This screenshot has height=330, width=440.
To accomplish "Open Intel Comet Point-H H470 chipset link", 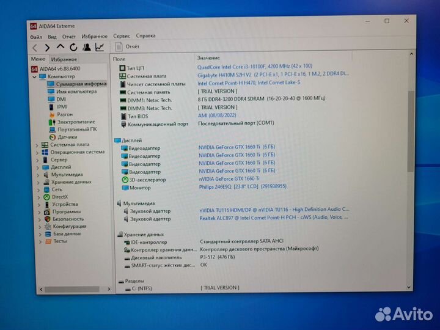I will pos(249,82).
